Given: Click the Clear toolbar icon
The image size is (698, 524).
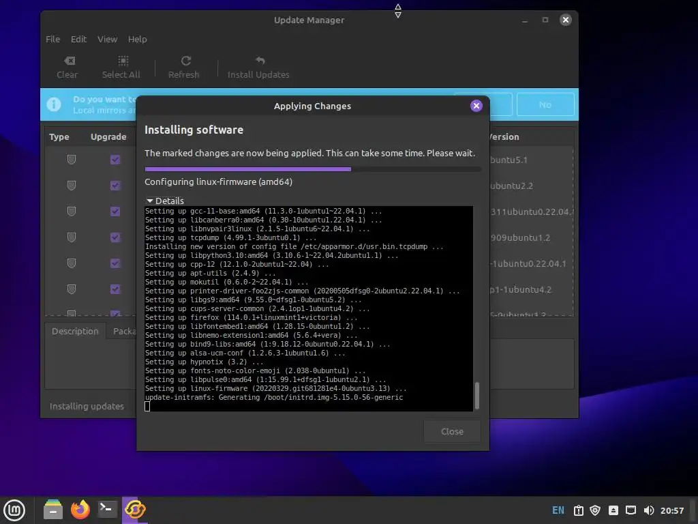Looking at the screenshot, I should click(x=70, y=61).
